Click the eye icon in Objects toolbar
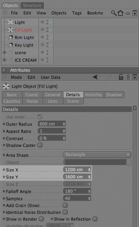 coord(128,14)
